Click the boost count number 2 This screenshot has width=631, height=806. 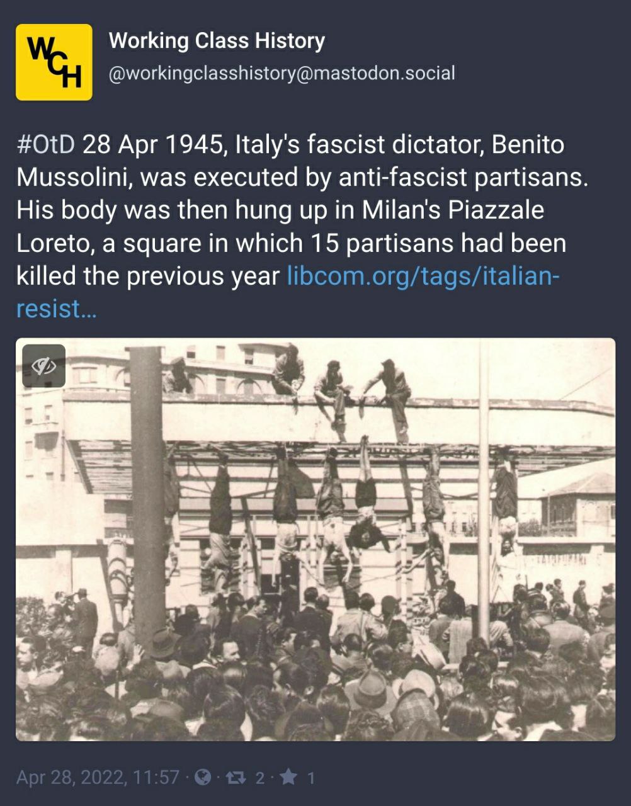coord(259,778)
